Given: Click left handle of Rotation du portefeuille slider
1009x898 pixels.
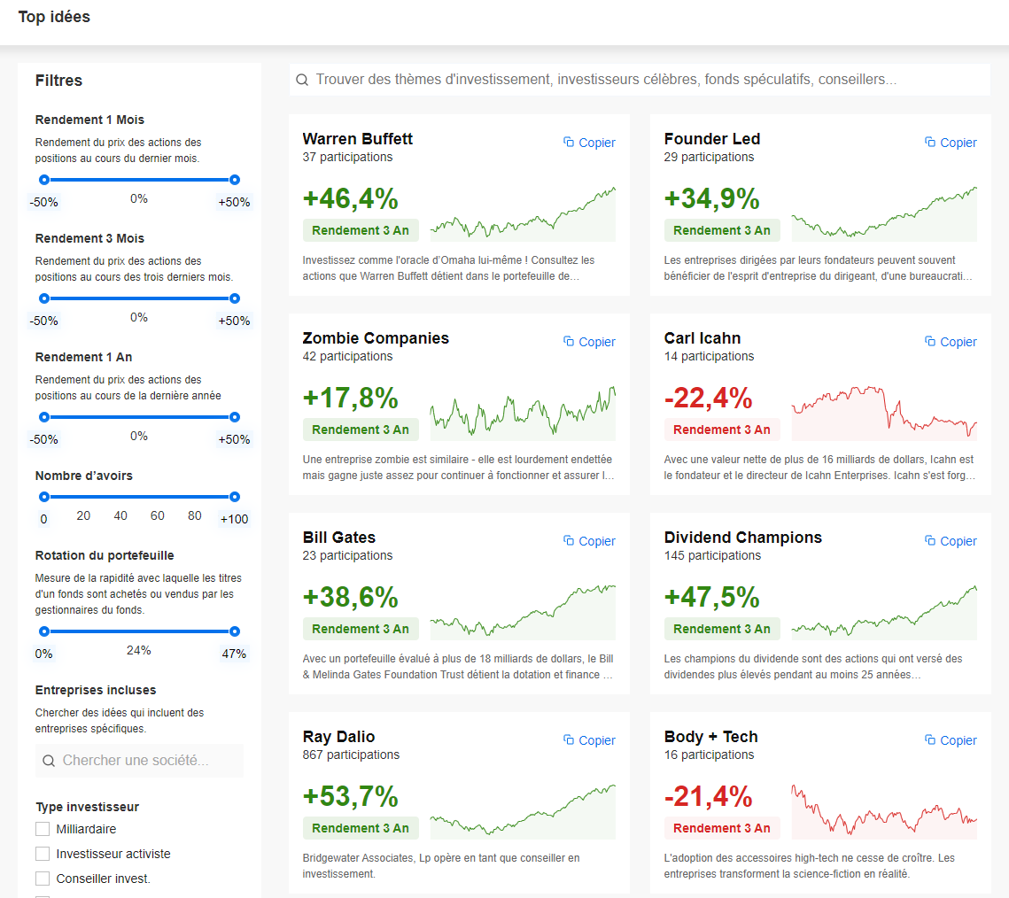Looking at the screenshot, I should click(43, 631).
